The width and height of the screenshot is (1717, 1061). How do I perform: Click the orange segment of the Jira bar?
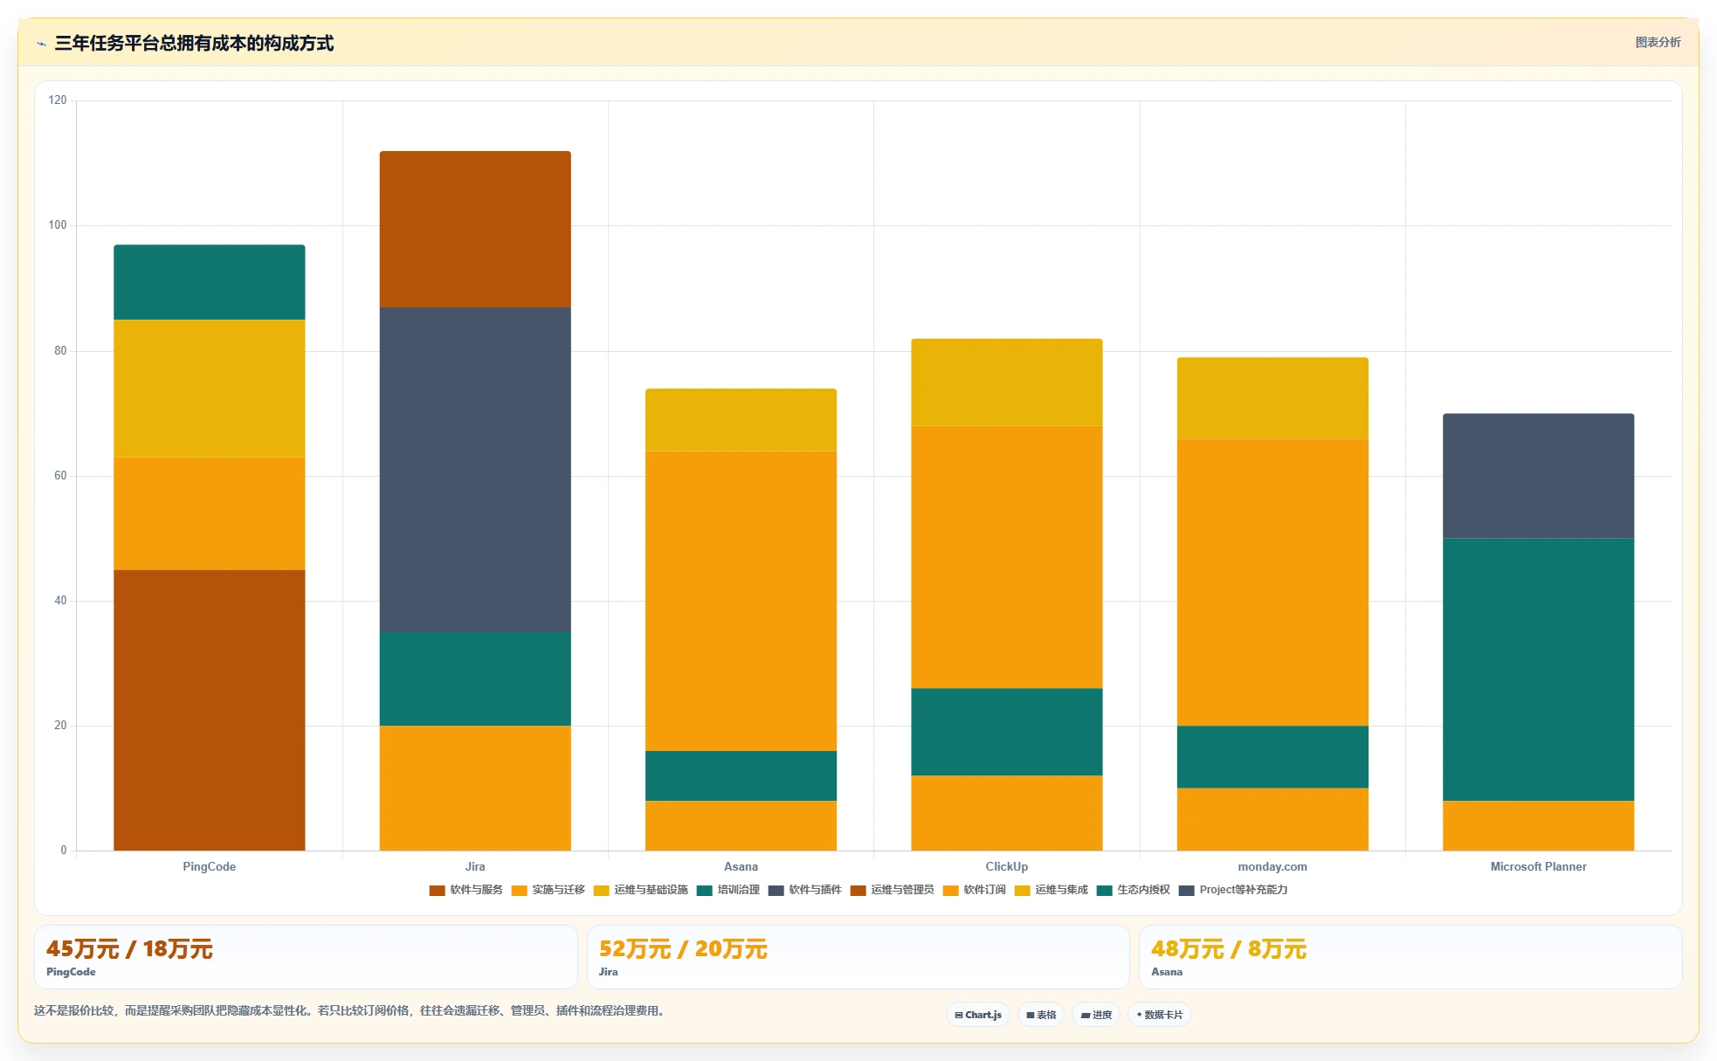475,788
